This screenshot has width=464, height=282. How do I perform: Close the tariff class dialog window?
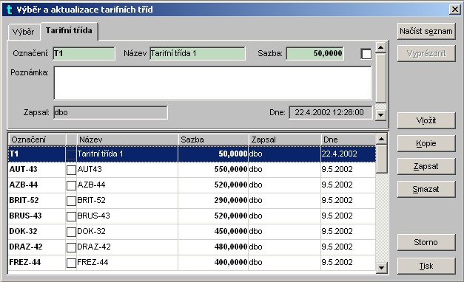(455, 10)
